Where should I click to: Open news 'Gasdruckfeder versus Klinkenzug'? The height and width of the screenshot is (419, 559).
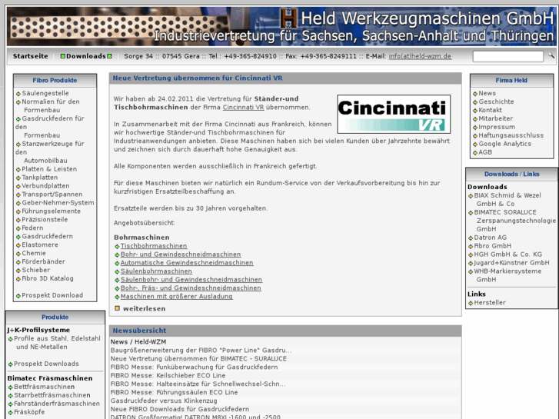click(164, 401)
